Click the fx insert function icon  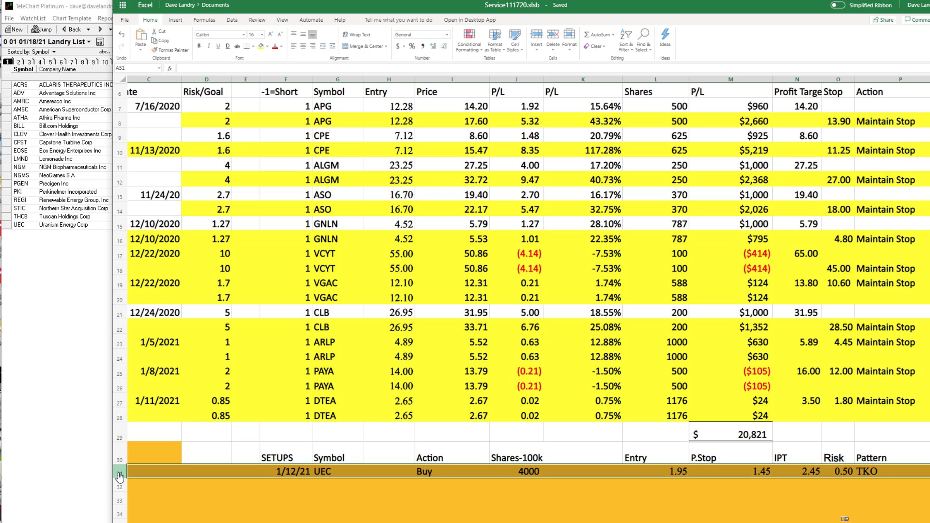169,68
